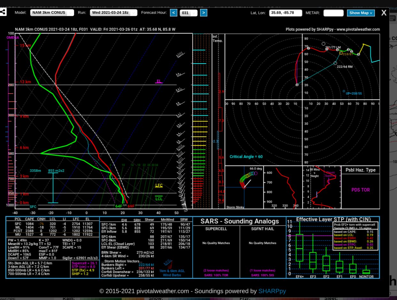Focus the METAR text box
This screenshot has height=300, width=397.
tap(333, 13)
